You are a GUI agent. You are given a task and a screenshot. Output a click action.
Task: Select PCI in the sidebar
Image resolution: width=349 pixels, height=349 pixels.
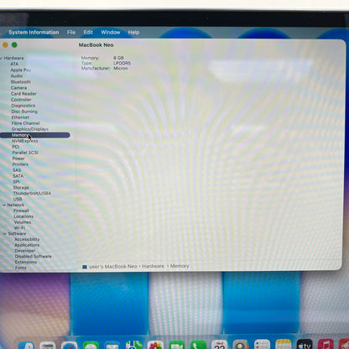coord(16,147)
